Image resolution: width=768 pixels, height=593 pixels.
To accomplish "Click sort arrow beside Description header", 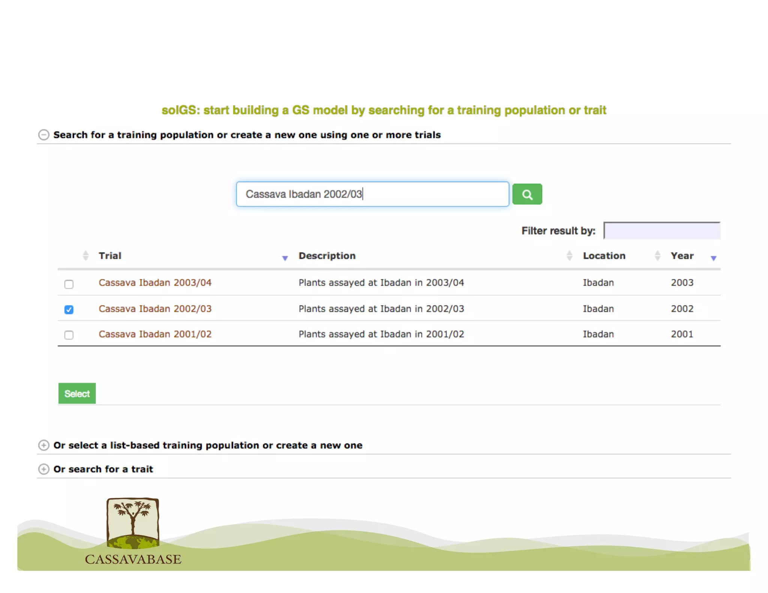I will click(285, 258).
